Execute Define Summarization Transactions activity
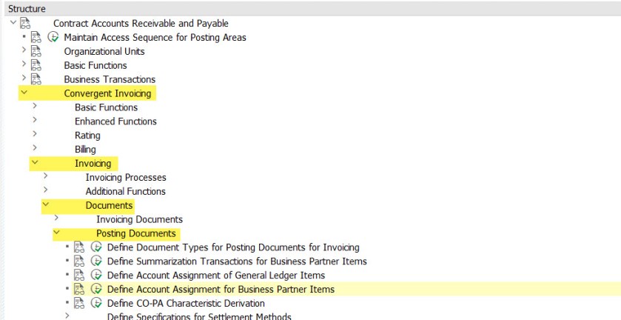Viewport: 621px width, 320px height. pyautogui.click(x=96, y=261)
